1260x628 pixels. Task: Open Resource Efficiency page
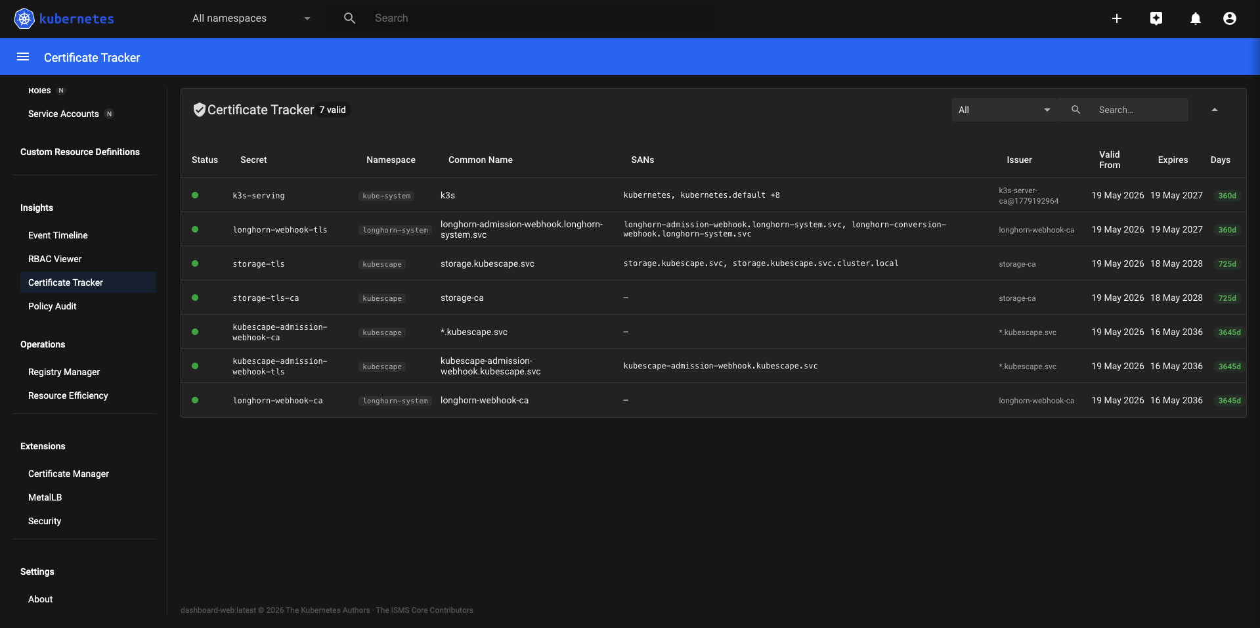point(68,395)
